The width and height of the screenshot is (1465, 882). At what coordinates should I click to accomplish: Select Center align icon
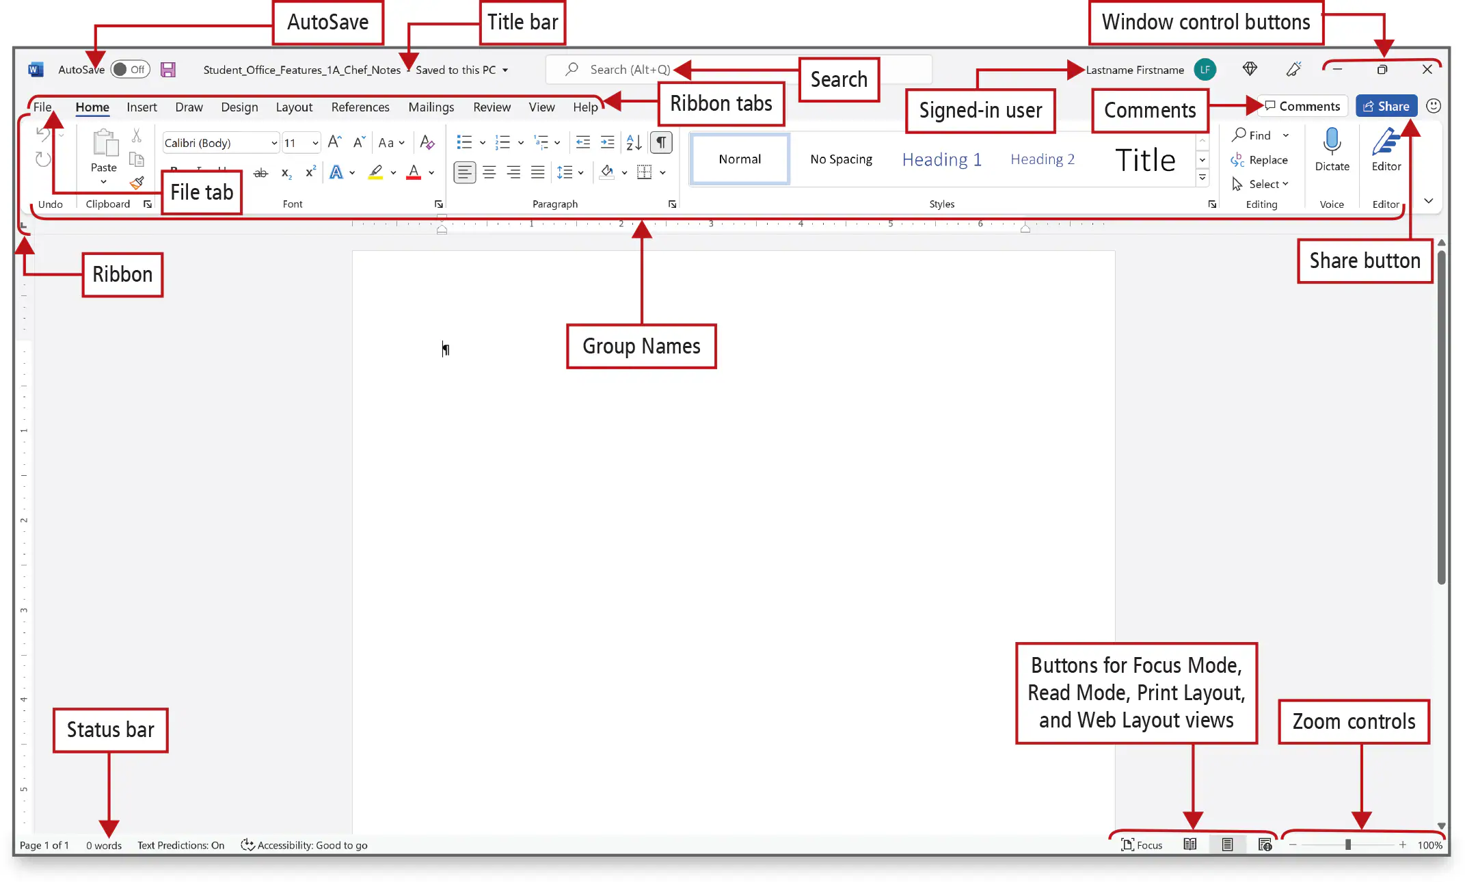pos(489,172)
